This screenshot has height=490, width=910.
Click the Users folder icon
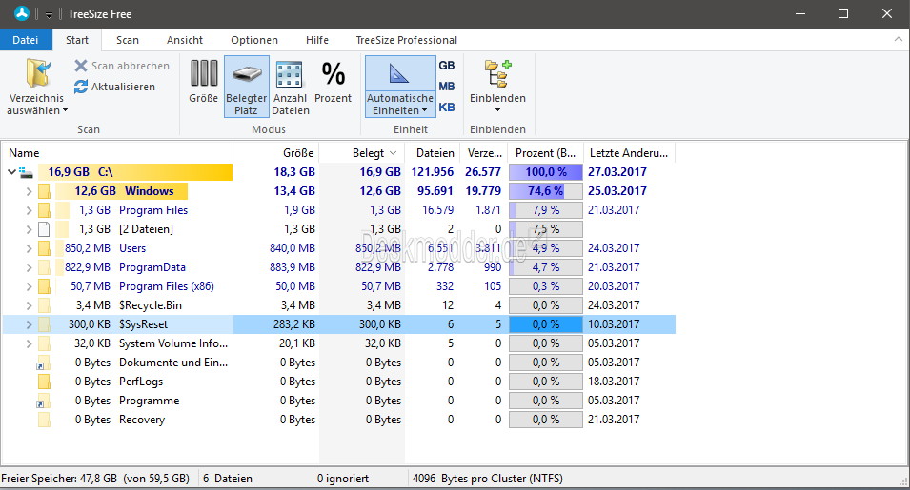point(44,248)
